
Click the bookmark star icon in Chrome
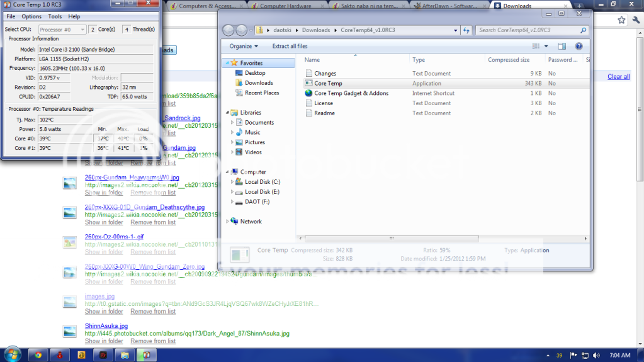click(x=621, y=20)
